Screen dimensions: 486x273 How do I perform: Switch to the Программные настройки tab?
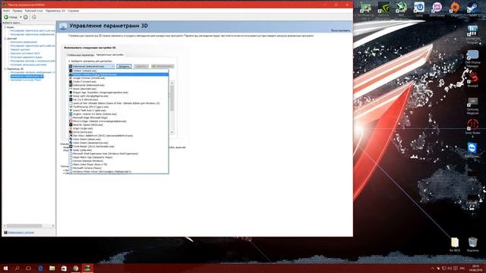[x=109, y=55]
